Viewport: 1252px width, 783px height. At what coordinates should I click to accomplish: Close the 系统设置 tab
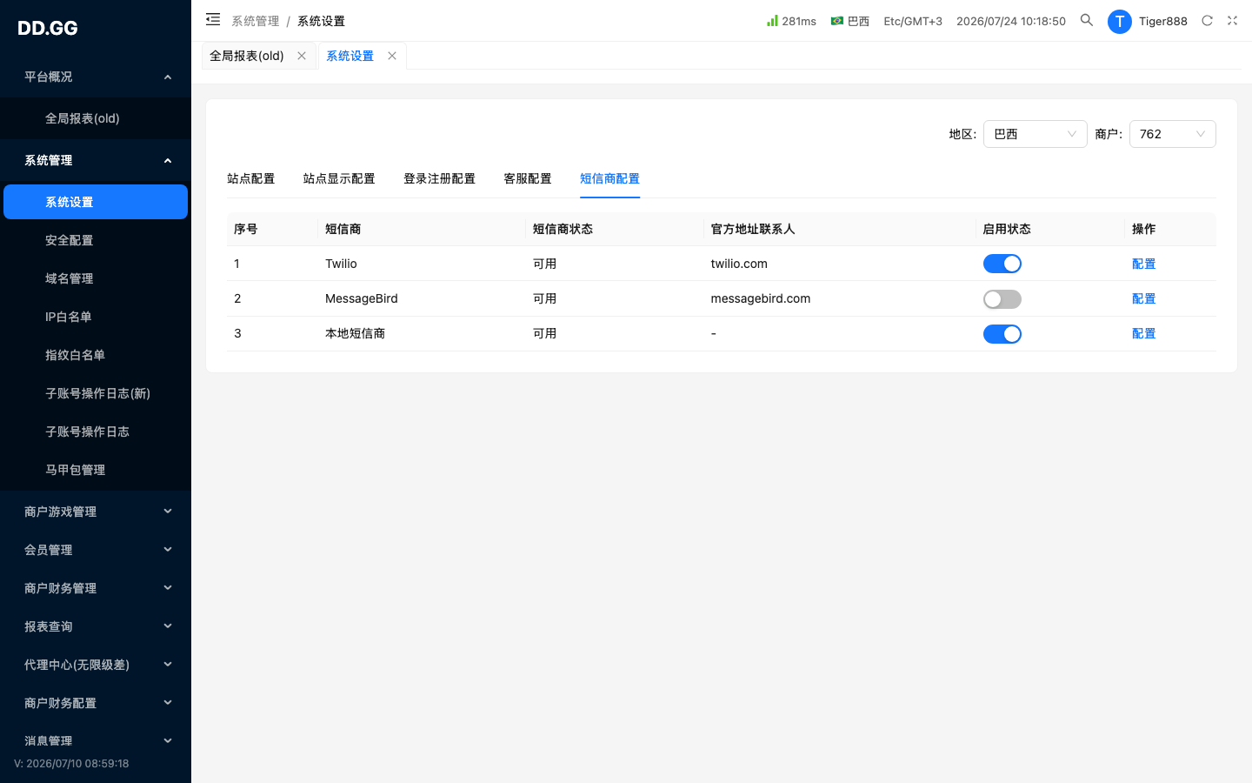click(x=392, y=56)
